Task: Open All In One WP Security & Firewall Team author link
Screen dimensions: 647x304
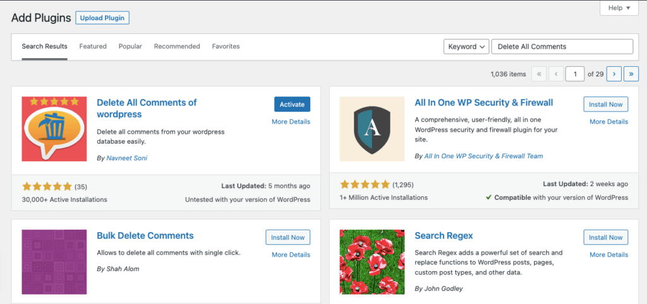Action: click(483, 156)
